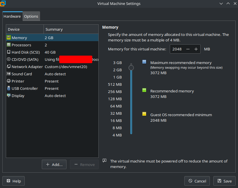This screenshot has height=188, width=238.
Task: Click the memory size input field
Action: point(177,49)
